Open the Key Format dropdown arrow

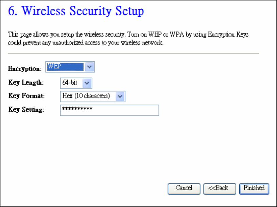click(120, 96)
